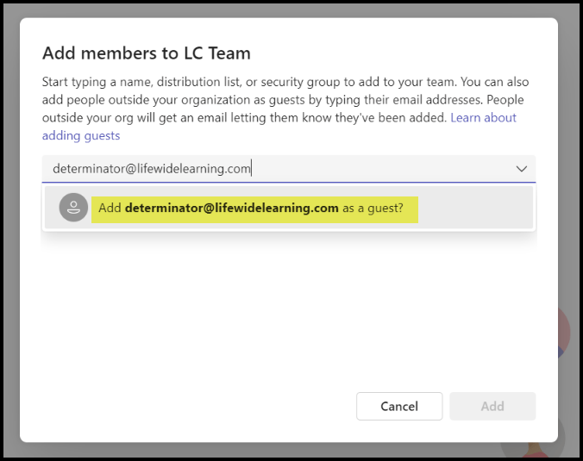Place cursor after typed email text
Viewport: 583px width, 461px height.
coord(252,169)
